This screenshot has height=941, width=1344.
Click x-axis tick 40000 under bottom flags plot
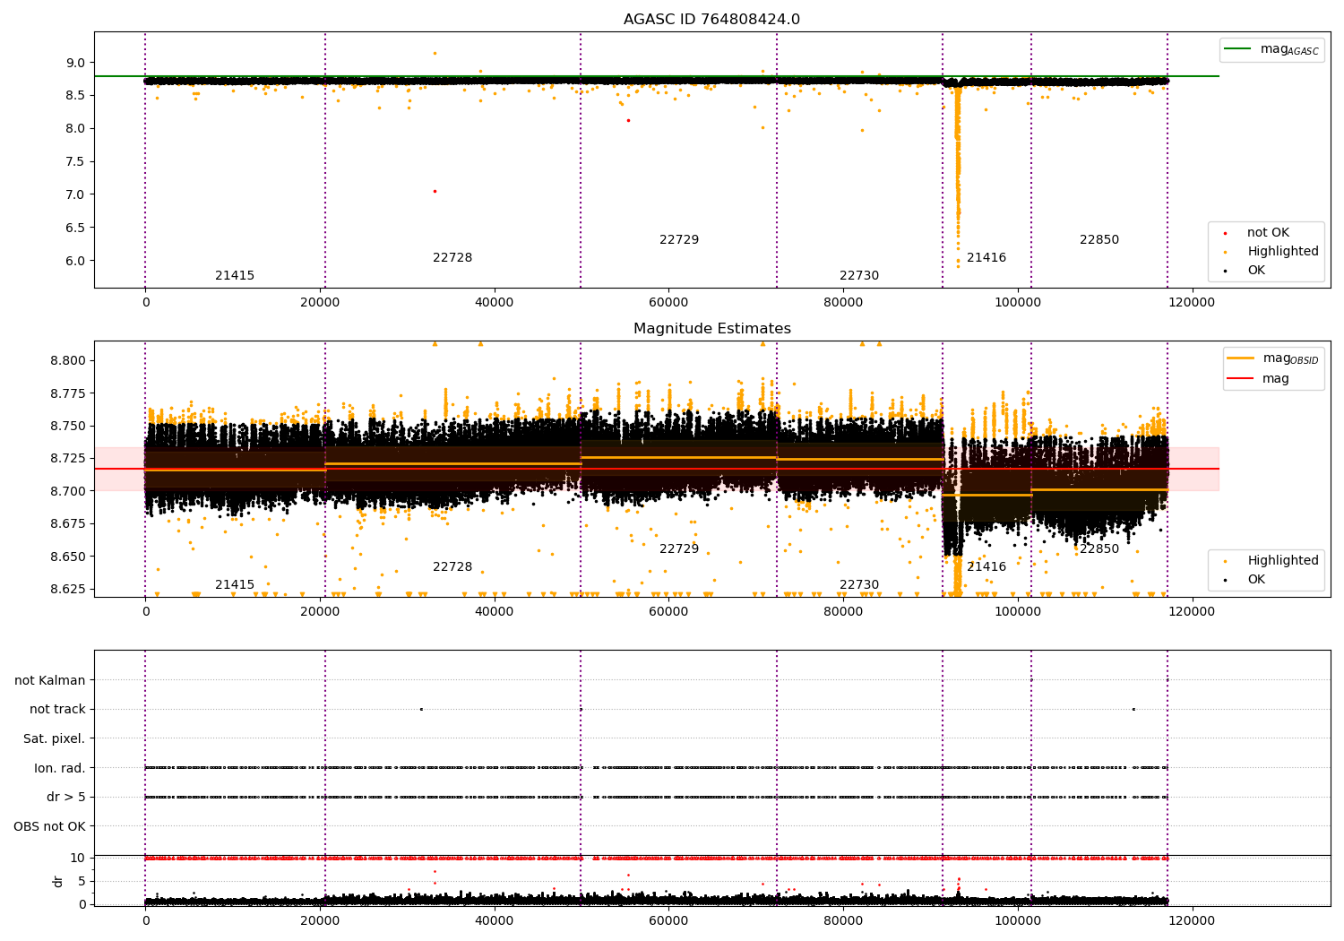[494, 919]
